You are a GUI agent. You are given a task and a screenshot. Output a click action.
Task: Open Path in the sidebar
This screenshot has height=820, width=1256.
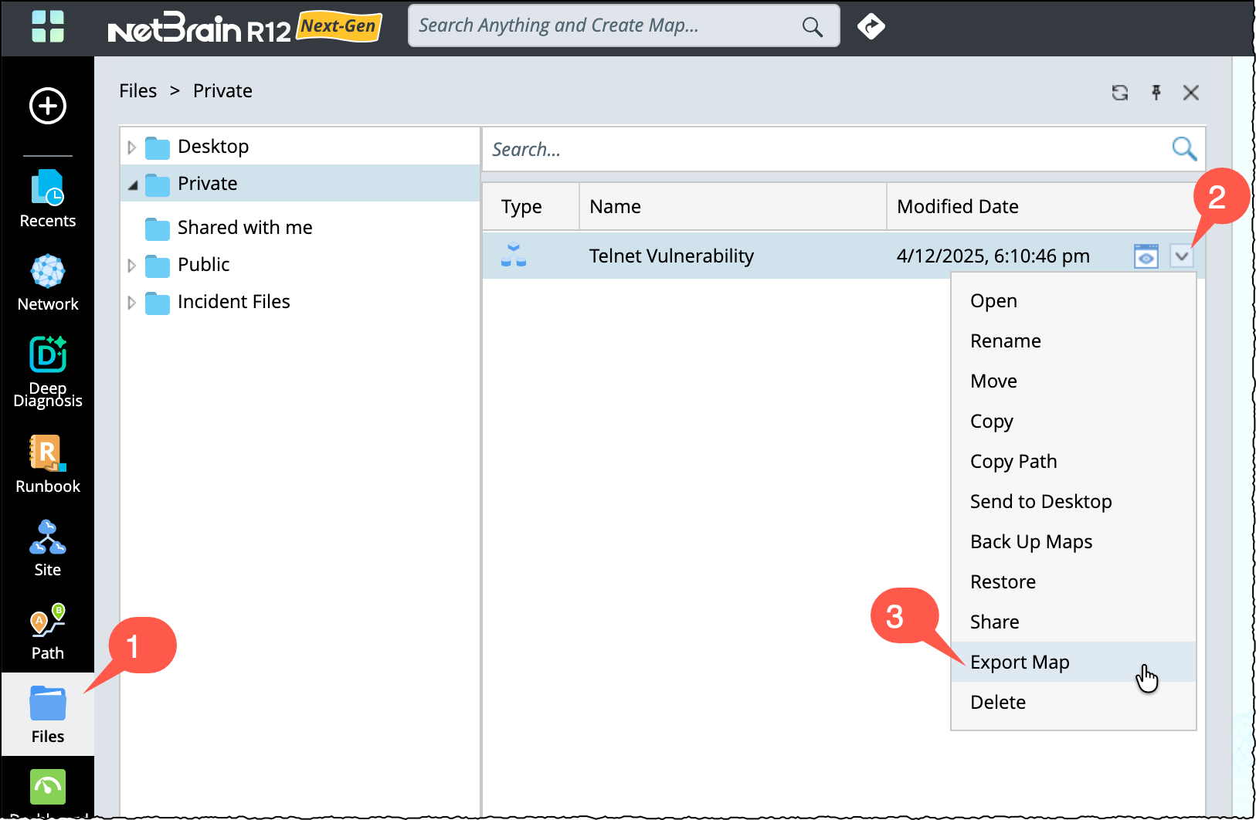coord(48,632)
